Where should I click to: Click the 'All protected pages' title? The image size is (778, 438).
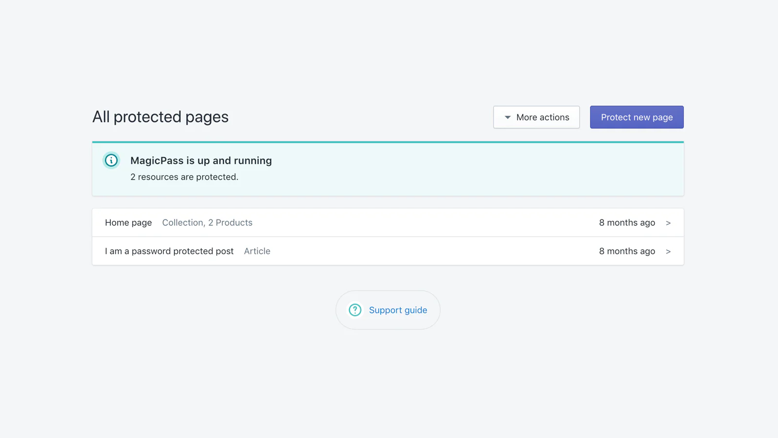(160, 117)
